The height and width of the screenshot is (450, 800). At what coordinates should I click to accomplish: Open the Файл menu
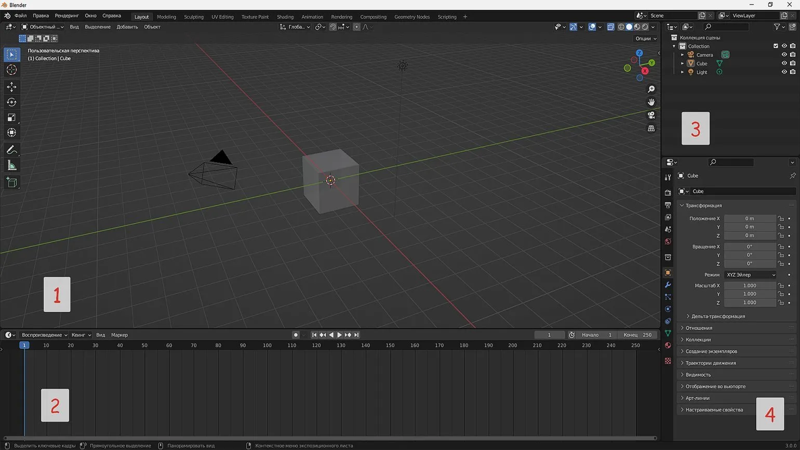pyautogui.click(x=20, y=16)
